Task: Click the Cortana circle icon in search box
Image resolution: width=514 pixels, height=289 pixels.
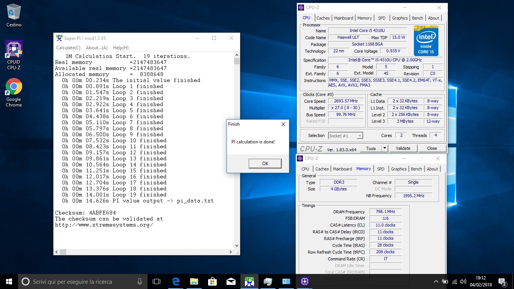Action: tap(25, 281)
